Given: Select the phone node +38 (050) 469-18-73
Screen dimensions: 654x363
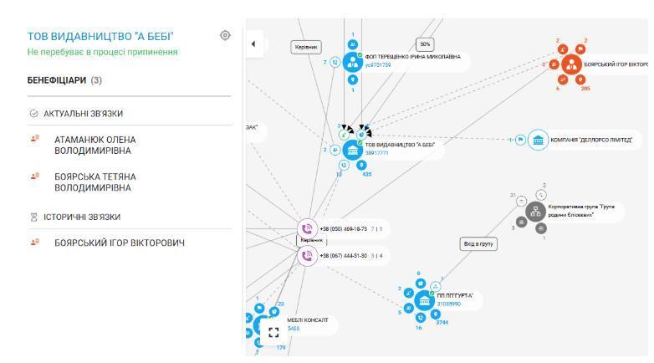Looking at the screenshot, I should pos(307,228).
